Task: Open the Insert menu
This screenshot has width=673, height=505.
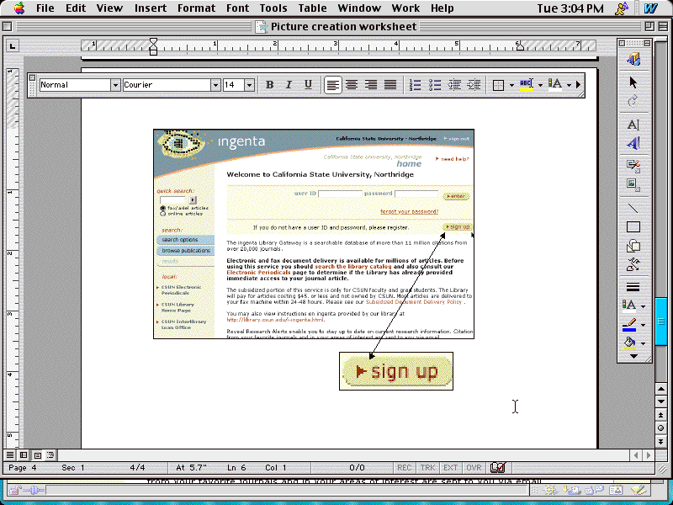Action: [151, 8]
